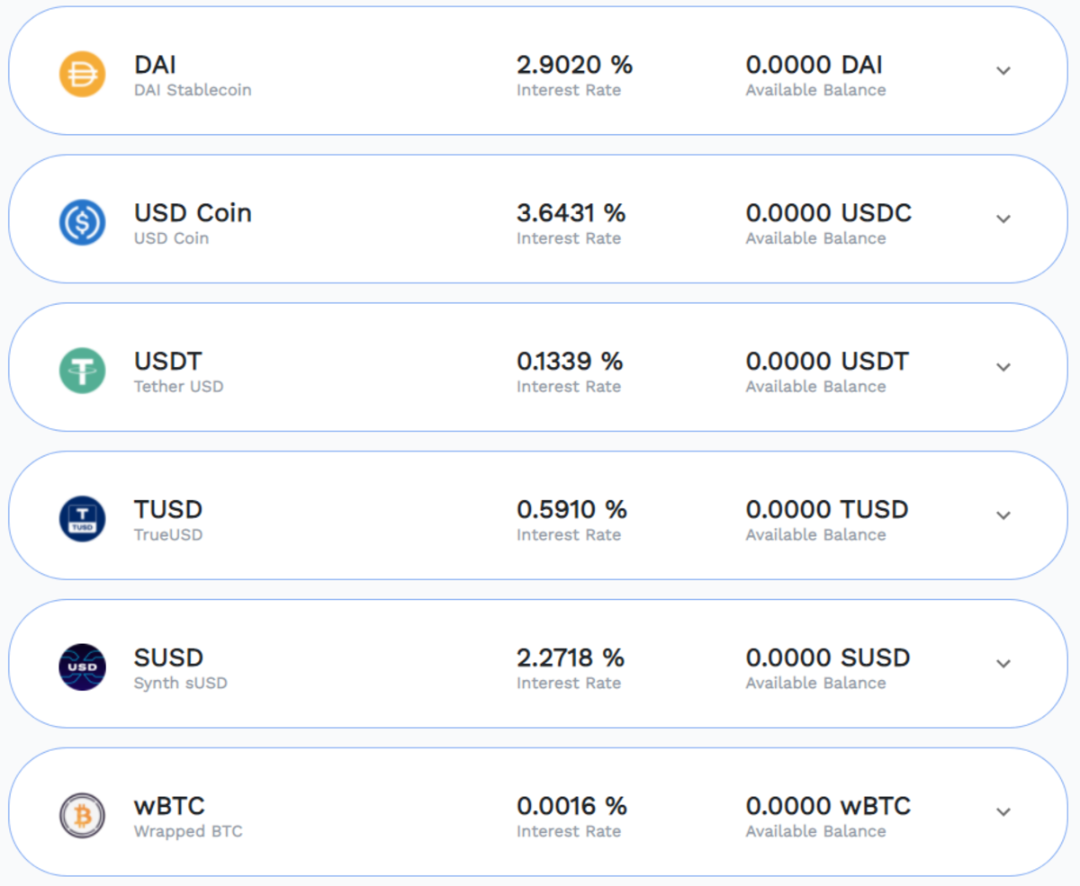The width and height of the screenshot is (1080, 886).
Task: Click the DAI stablecoin logo icon
Action: [81, 70]
